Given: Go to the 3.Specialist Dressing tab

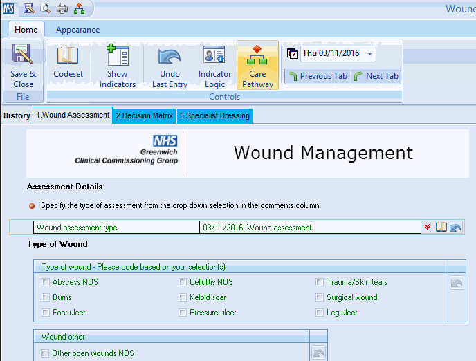Looking at the screenshot, I should (214, 115).
